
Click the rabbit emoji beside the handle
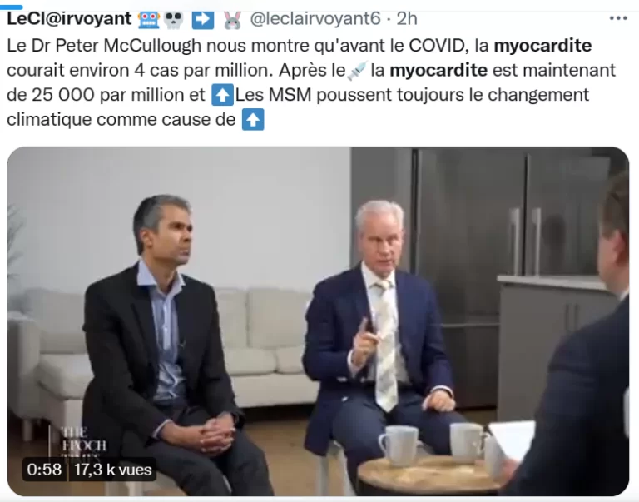pos(232,20)
